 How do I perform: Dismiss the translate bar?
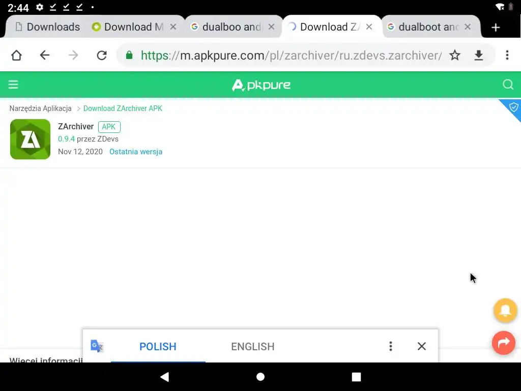[x=422, y=346]
